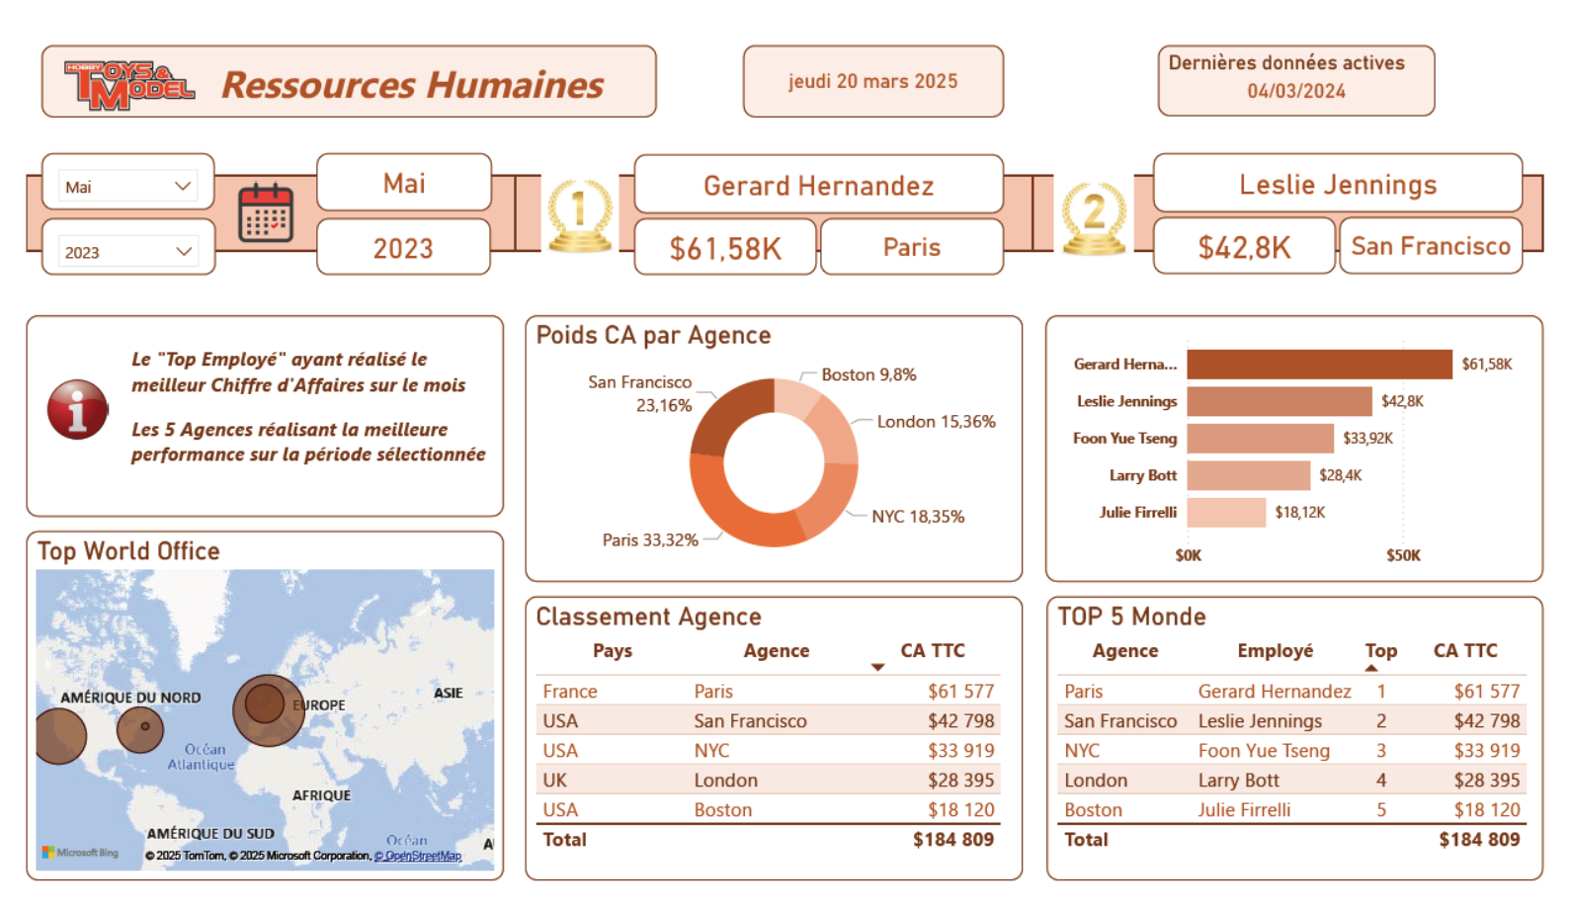1570x908 pixels.
Task: Click the gold number 1 trophy medal
Action: pyautogui.click(x=580, y=214)
